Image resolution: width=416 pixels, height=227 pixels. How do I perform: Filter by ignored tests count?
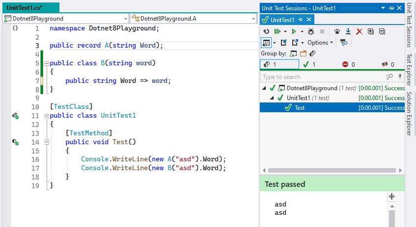click(388, 64)
